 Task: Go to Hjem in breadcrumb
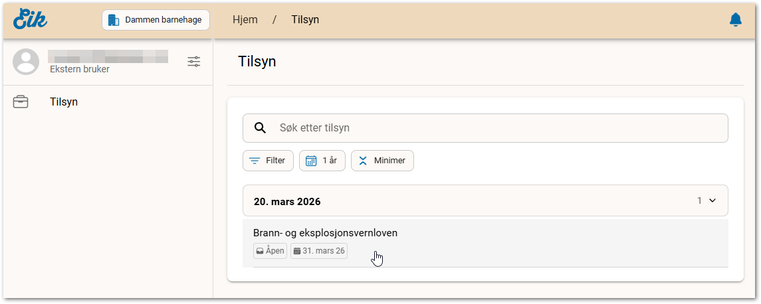point(245,20)
